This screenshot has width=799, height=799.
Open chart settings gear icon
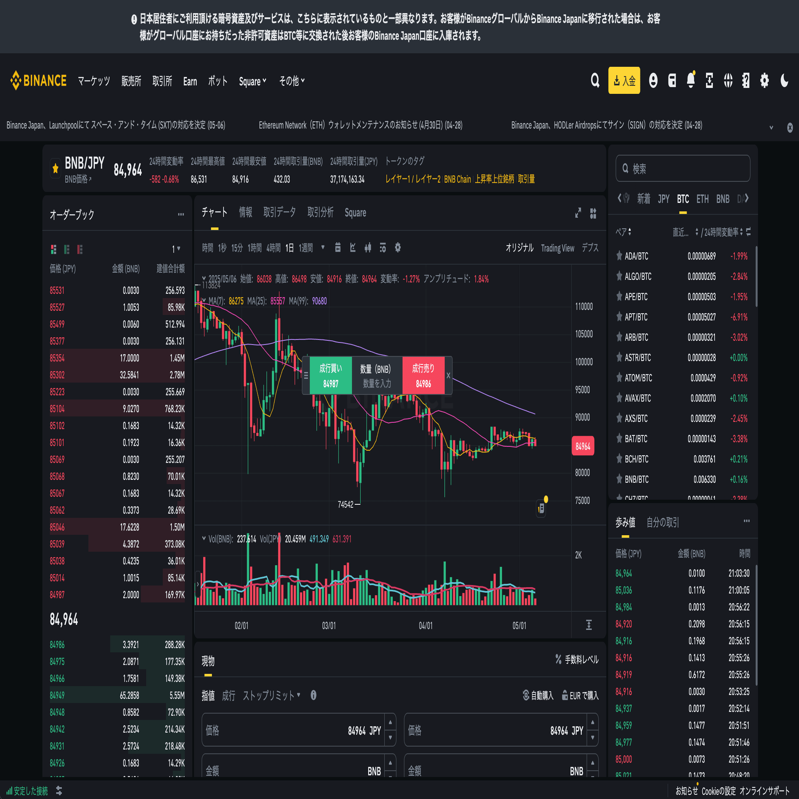(x=398, y=247)
